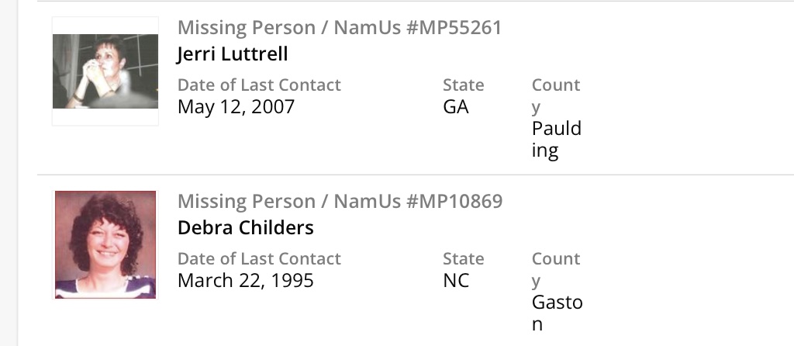This screenshot has height=346, width=794.
Task: Select the NC state value
Action: tap(456, 280)
